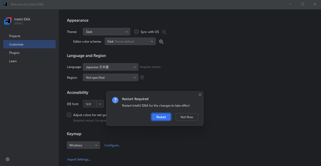Open the Plugins sidebar tab
This screenshot has width=321, height=166.
pos(29,53)
